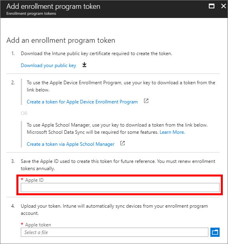Image resolution: width=228 pixels, height=244 pixels.
Task: Follow the Learn More link
Action: click(172, 132)
